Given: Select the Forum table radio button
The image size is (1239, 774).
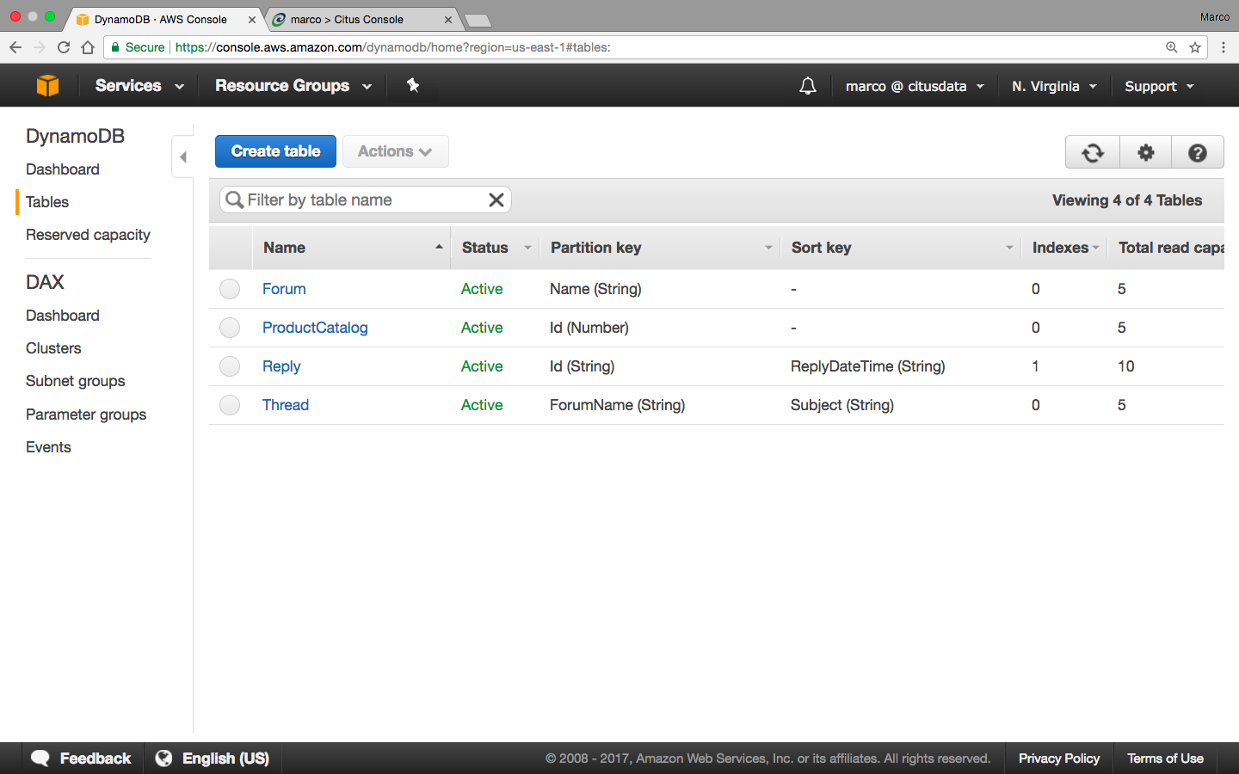Looking at the screenshot, I should click(230, 289).
